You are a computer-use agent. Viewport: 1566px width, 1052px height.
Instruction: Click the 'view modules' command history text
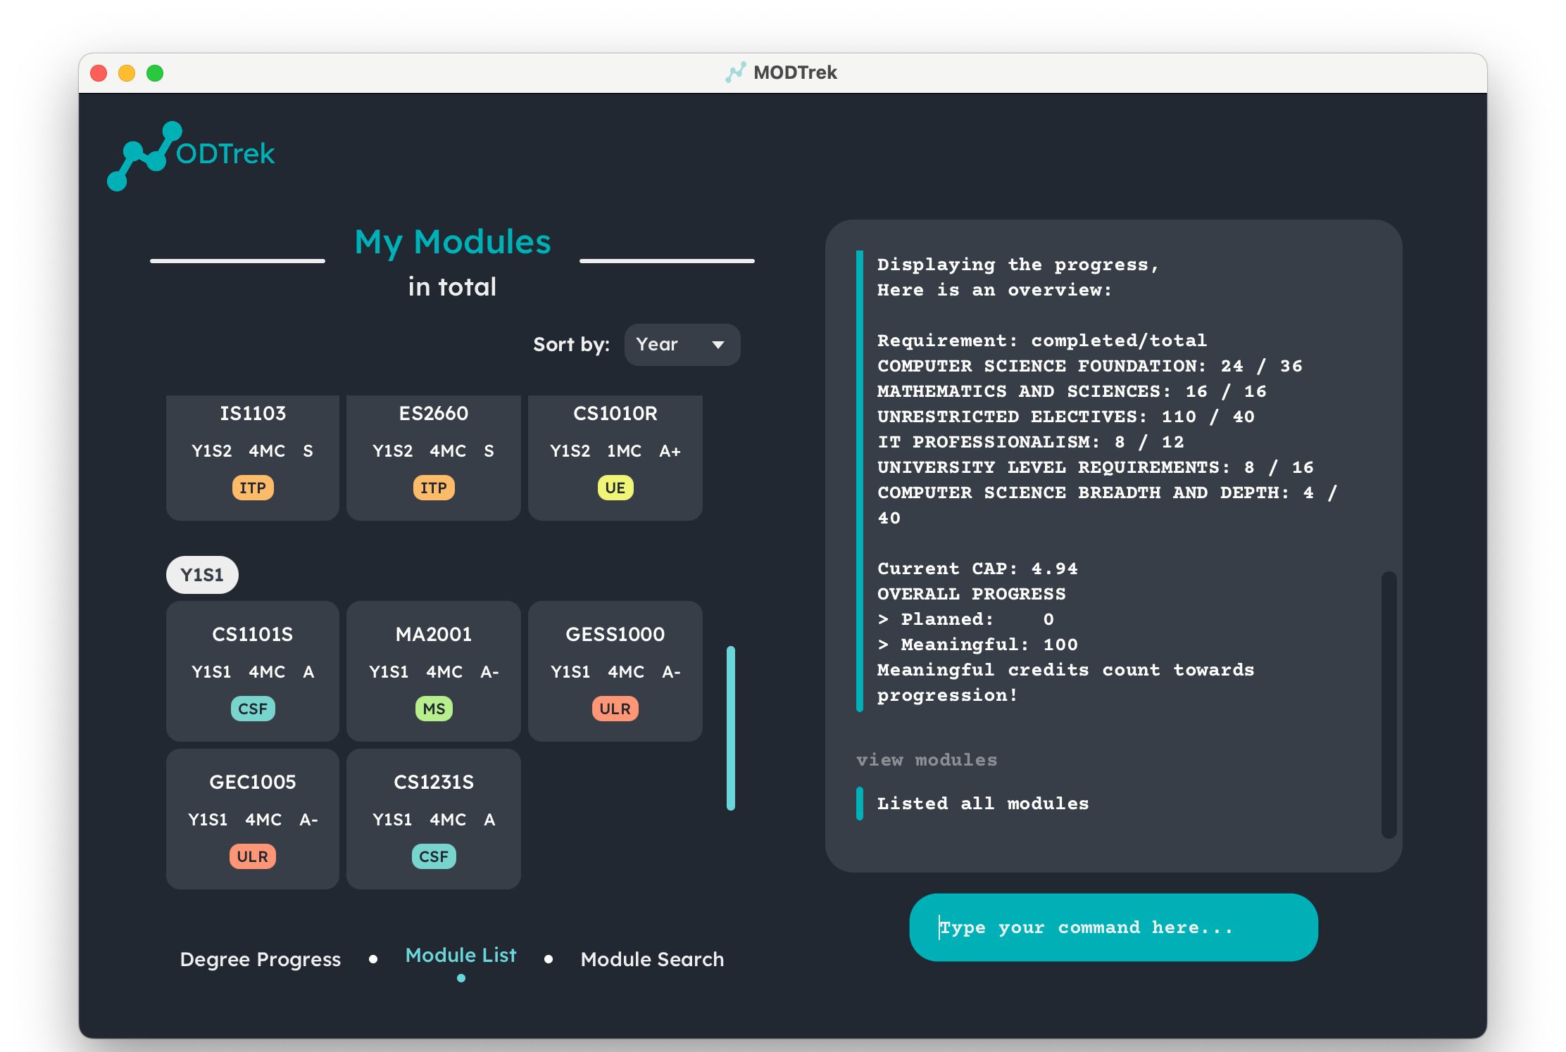pyautogui.click(x=927, y=760)
